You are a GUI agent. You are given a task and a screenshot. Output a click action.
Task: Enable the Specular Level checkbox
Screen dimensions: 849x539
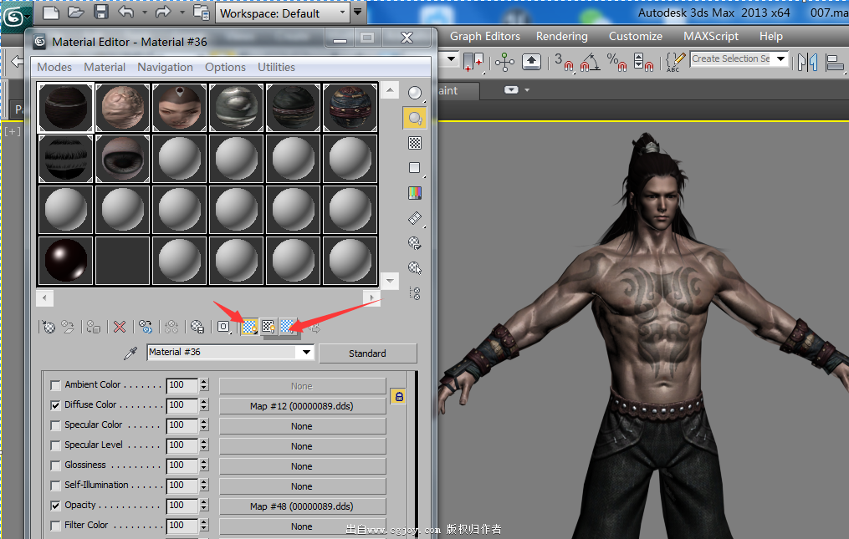55,445
